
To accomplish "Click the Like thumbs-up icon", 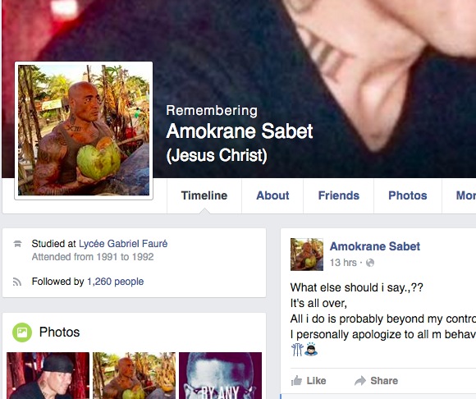I will [296, 380].
